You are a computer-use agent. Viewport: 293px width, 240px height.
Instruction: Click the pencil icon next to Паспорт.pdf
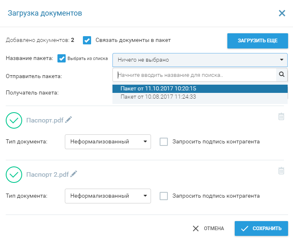pyautogui.click(x=69, y=120)
